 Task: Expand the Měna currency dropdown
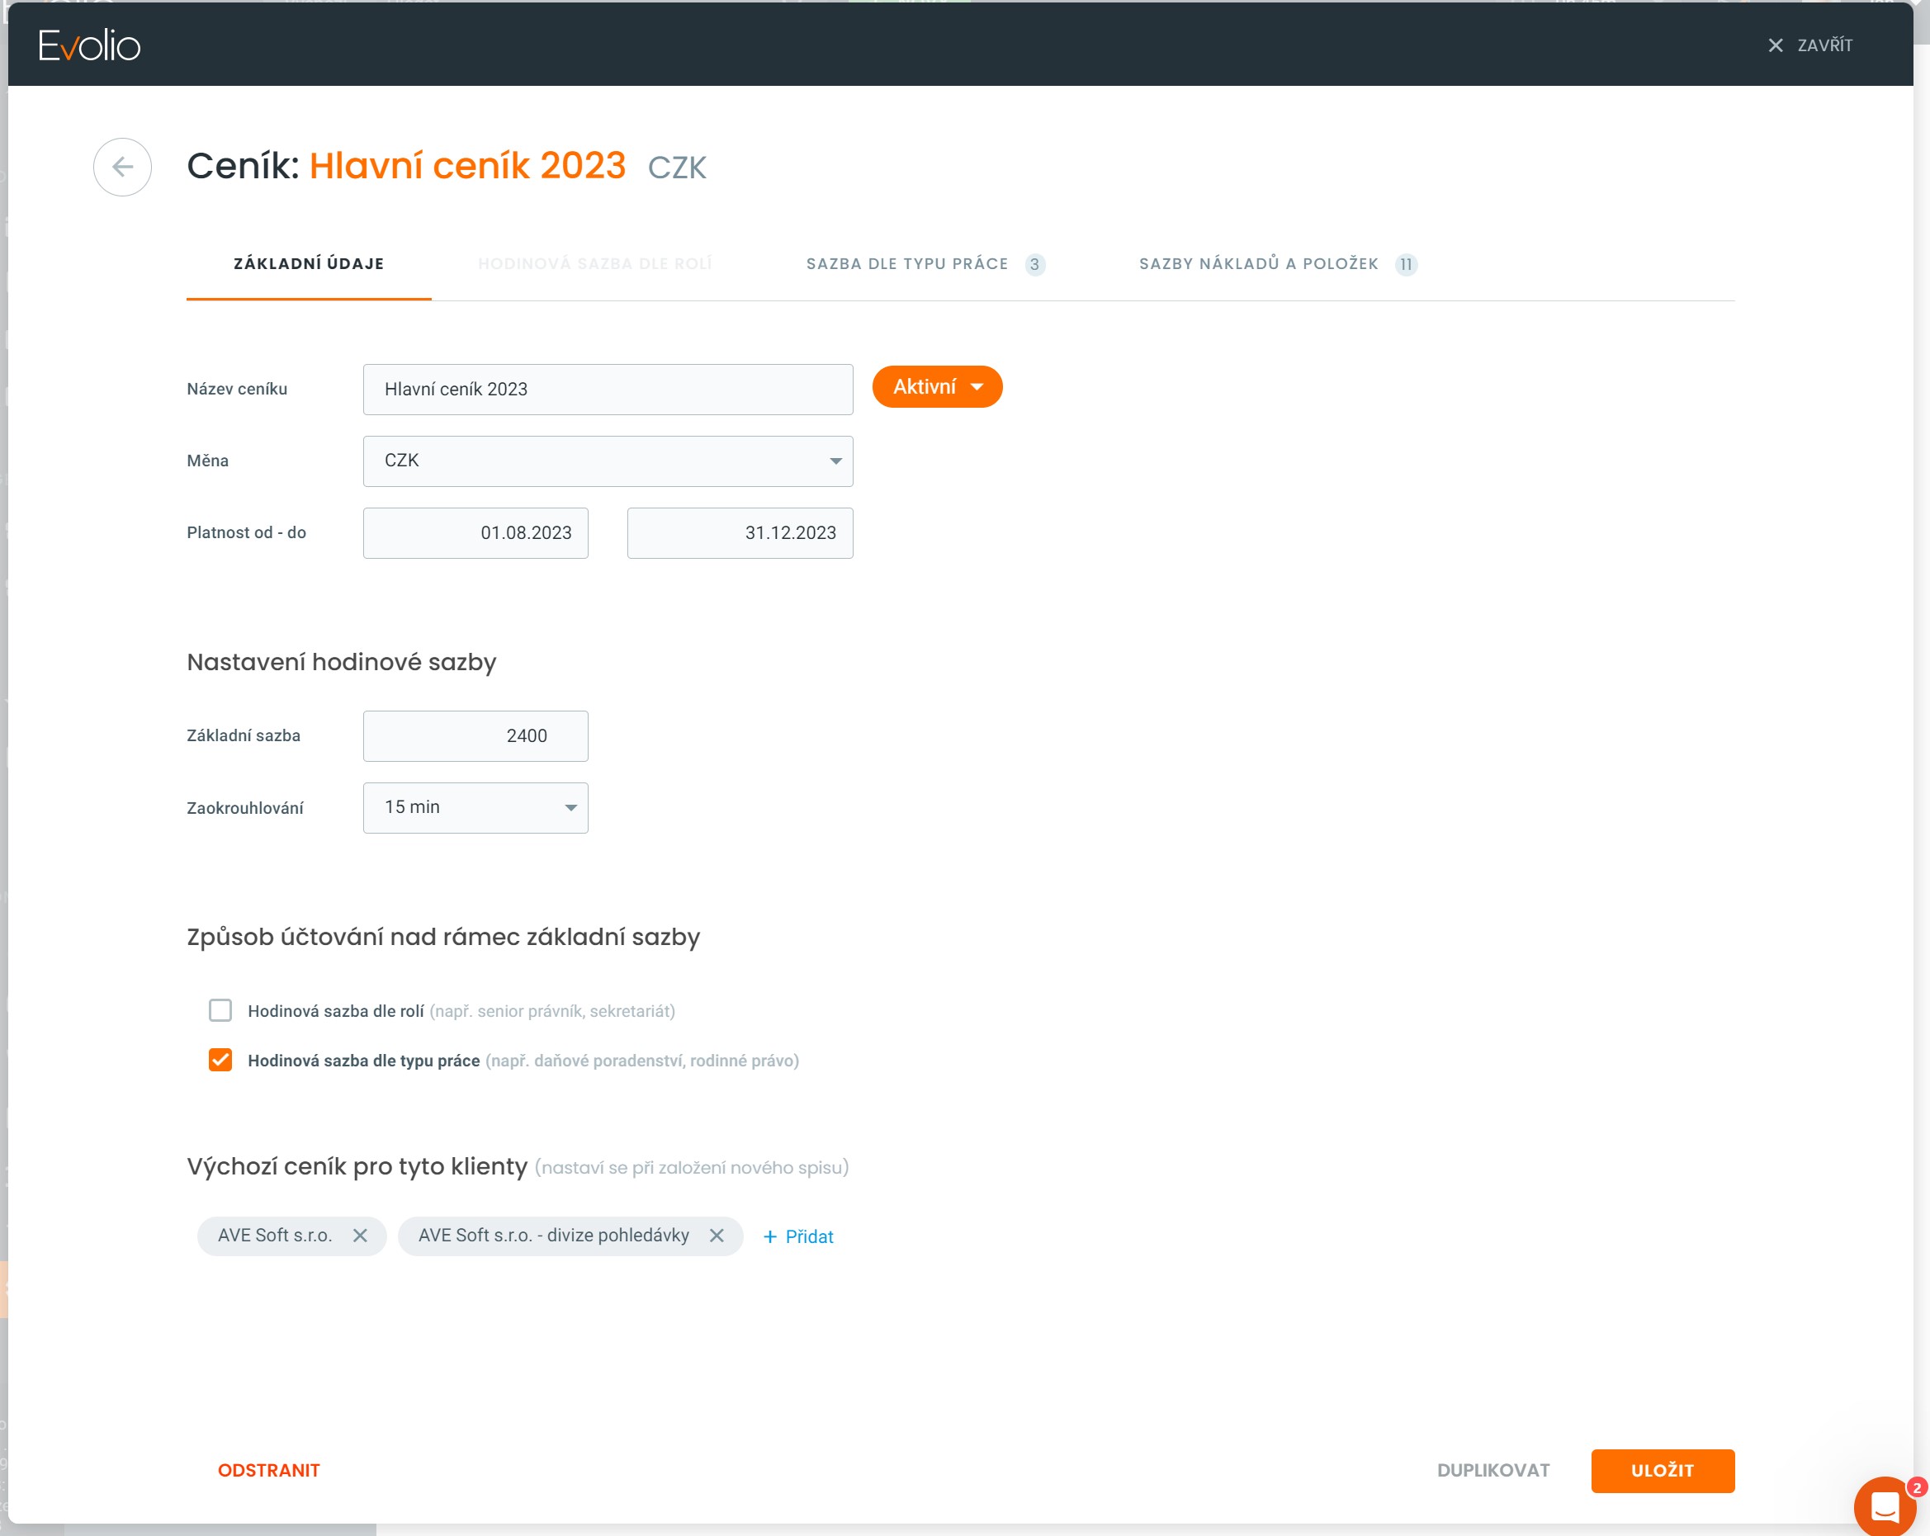coord(608,461)
